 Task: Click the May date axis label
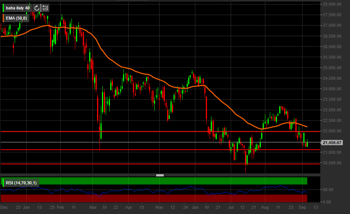click(x=159, y=207)
